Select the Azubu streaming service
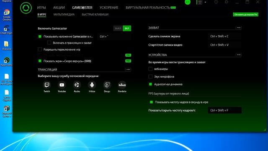This screenshot has height=151, width=268. tap(77, 85)
